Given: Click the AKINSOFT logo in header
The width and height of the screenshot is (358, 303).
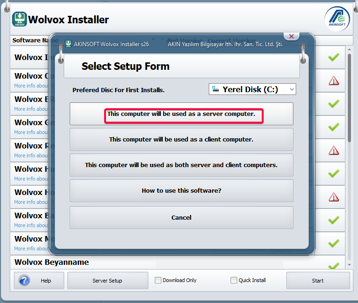Looking at the screenshot, I should point(337,20).
